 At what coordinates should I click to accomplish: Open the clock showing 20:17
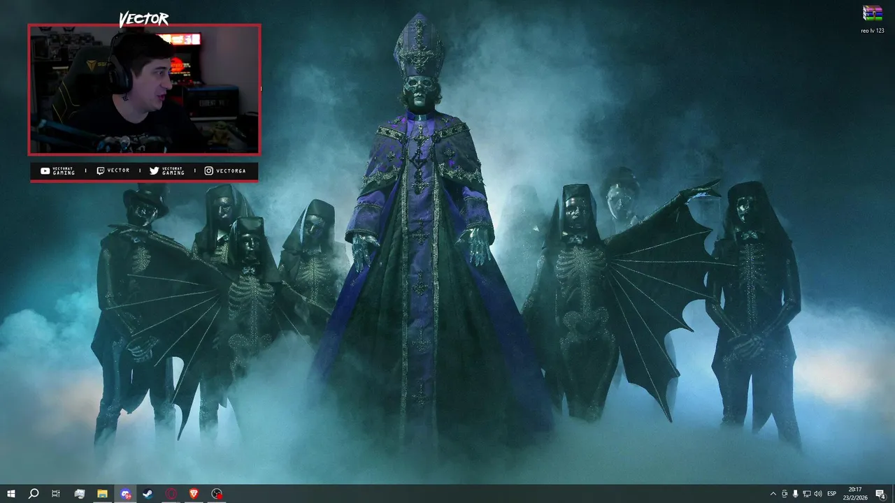pyautogui.click(x=855, y=494)
